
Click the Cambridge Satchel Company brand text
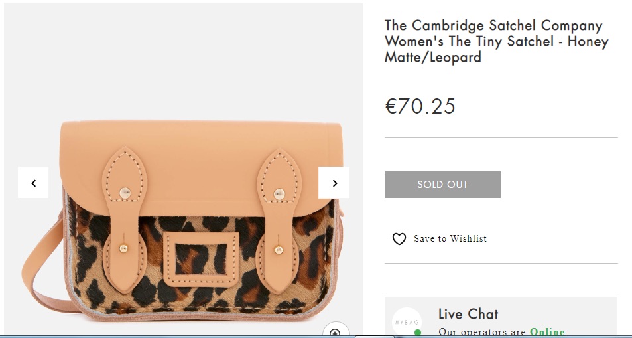coord(493,25)
